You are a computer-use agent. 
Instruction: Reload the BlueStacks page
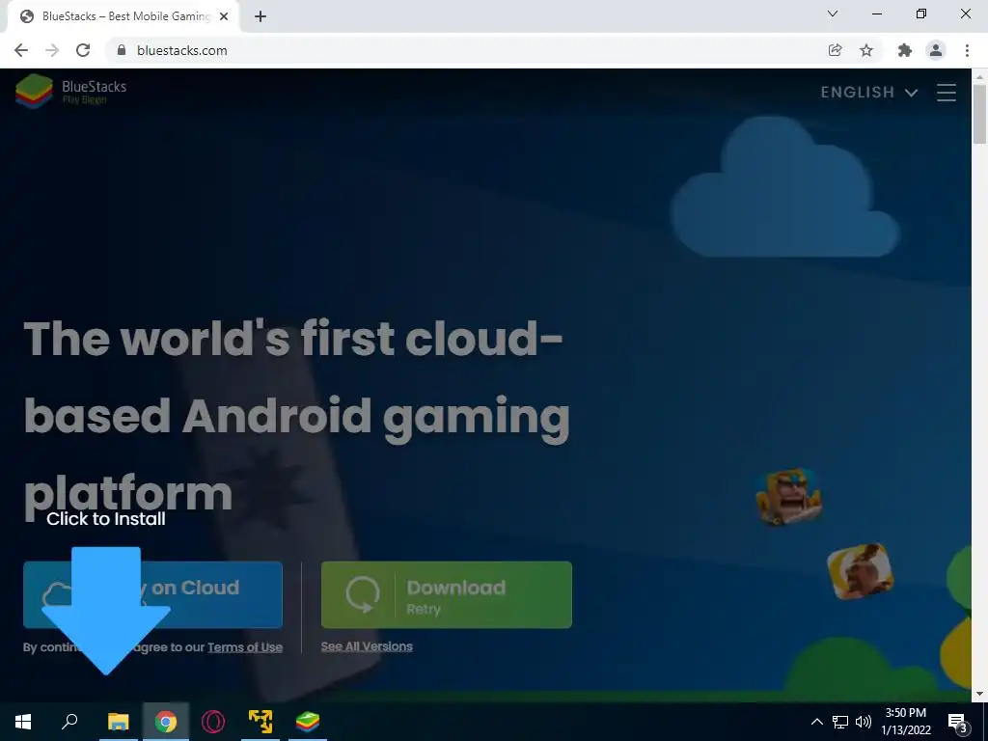point(83,50)
